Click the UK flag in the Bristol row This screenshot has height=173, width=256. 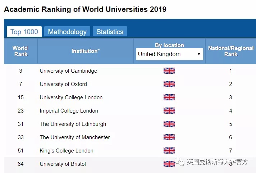click(169, 164)
